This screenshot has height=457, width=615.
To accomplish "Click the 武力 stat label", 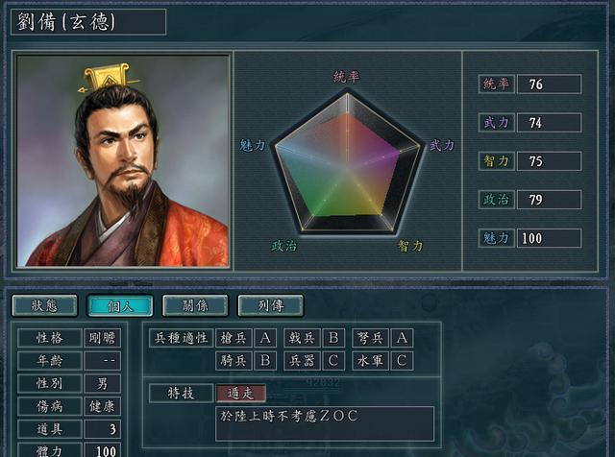I will click(497, 123).
